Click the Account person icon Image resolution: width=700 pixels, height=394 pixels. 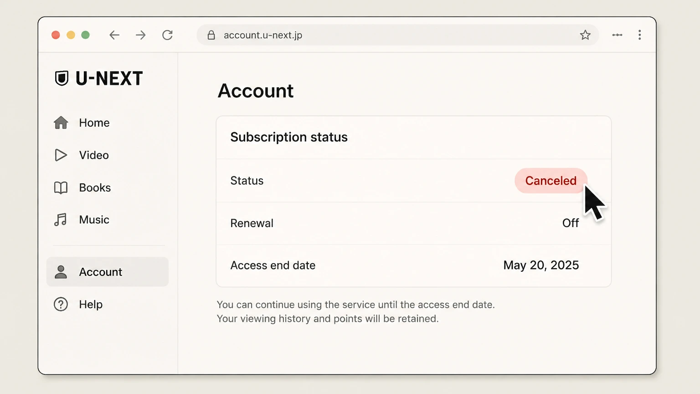tap(61, 272)
